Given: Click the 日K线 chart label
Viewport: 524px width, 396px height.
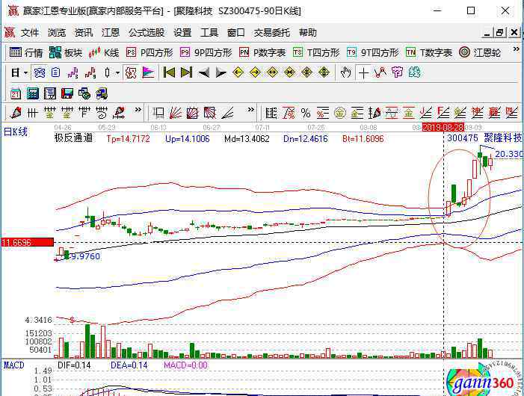Looking at the screenshot, I should [16, 132].
